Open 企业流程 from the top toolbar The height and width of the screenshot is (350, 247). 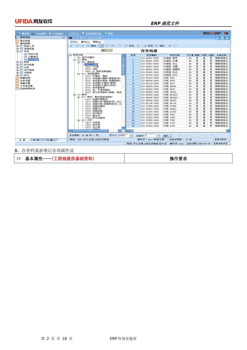point(38,34)
